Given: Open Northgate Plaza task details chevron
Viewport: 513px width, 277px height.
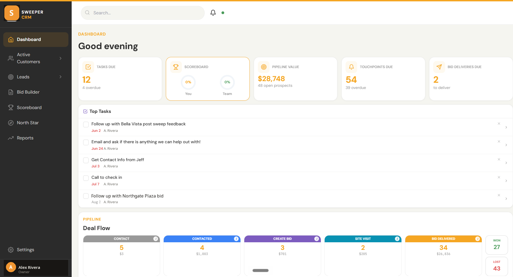Looking at the screenshot, I should [x=506, y=199].
